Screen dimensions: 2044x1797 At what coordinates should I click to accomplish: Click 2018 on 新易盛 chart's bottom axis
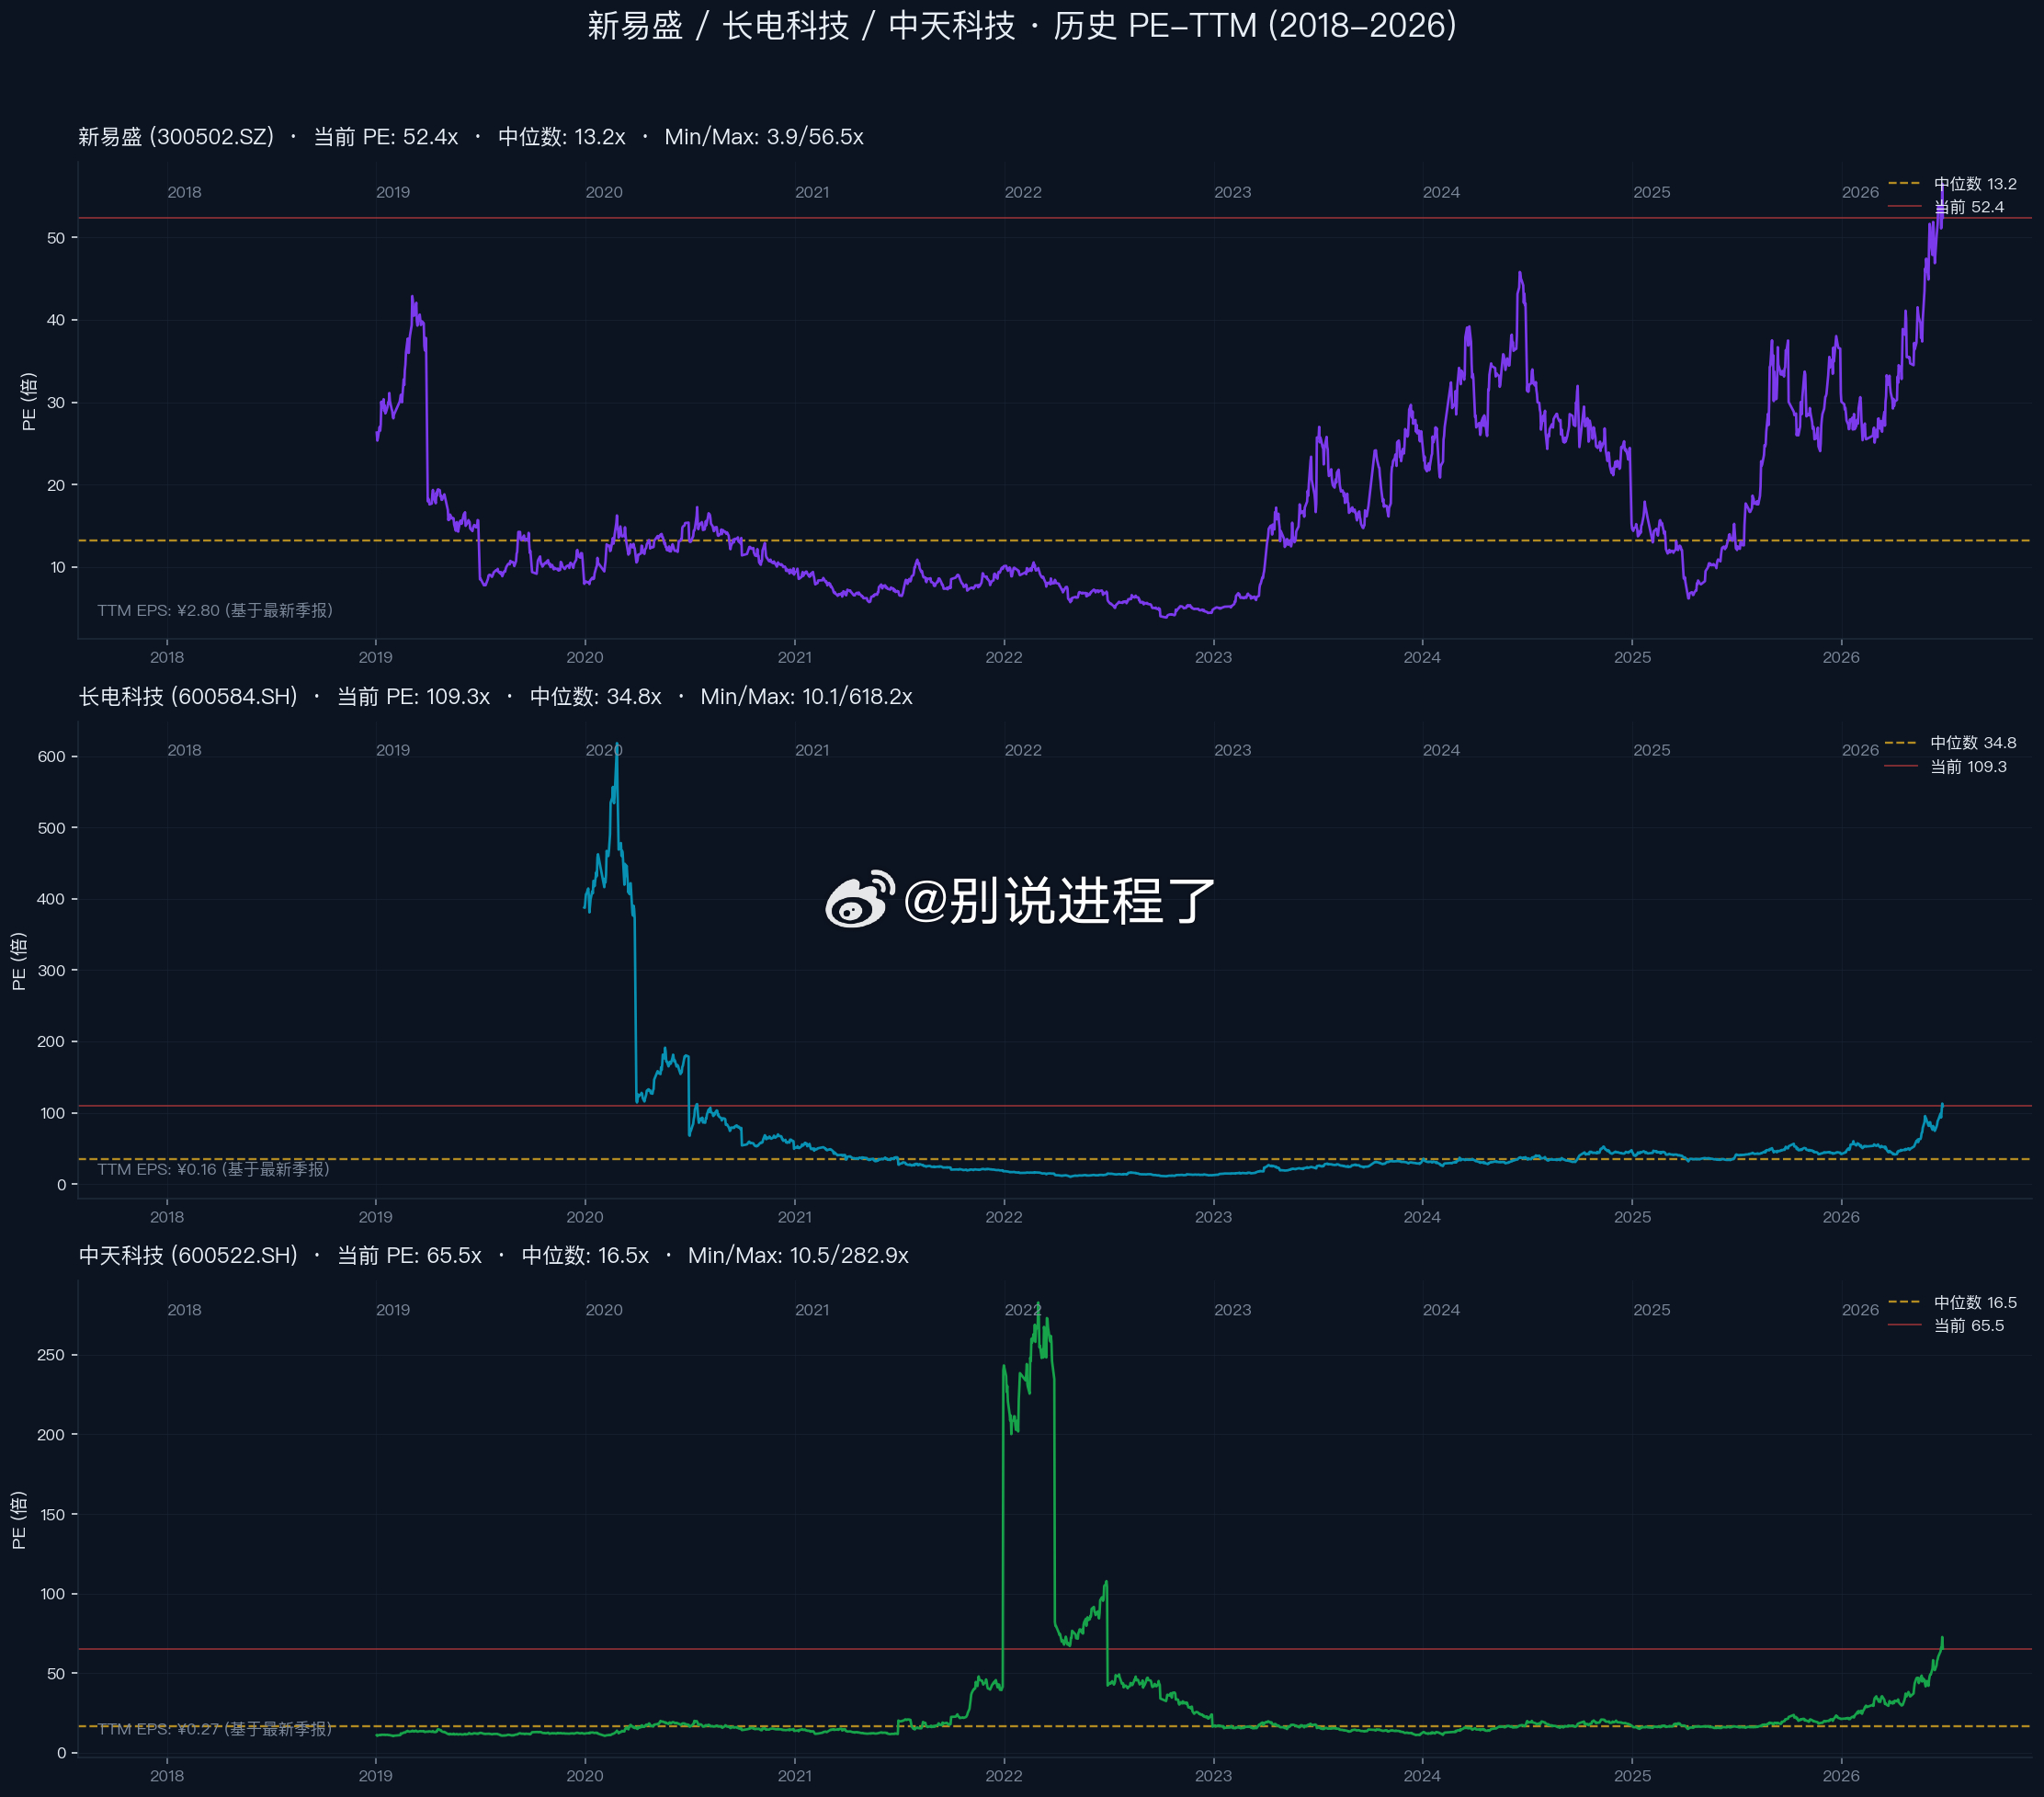167,658
